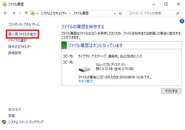185x130 pixels.
Task: Maximize the File History window
Action: click(x=166, y=4)
